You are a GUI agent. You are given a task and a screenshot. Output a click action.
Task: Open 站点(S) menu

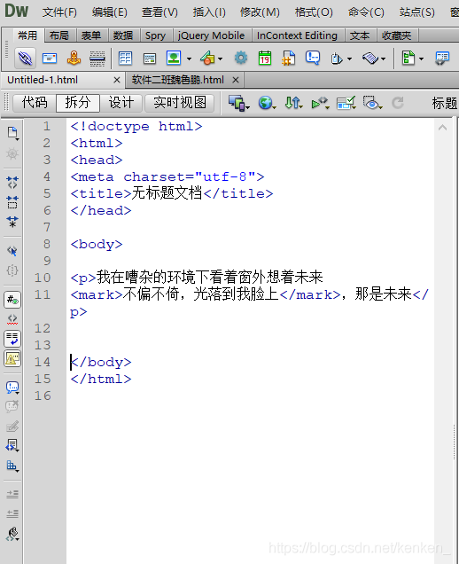(x=417, y=12)
